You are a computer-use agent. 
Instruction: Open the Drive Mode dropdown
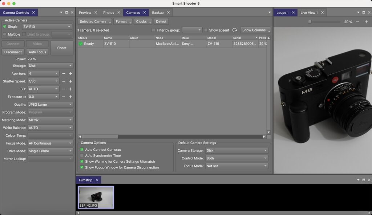(50, 151)
